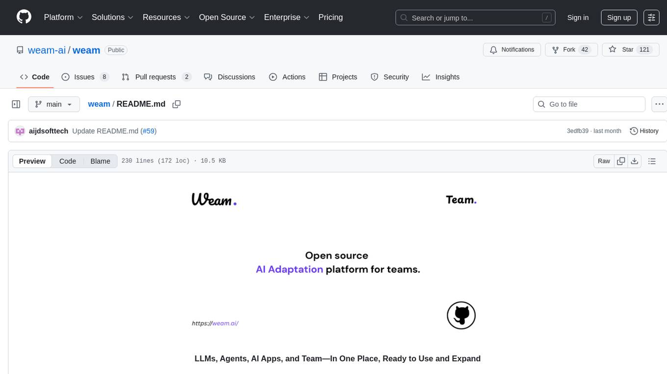Select the Preview view
The width and height of the screenshot is (667, 374).
click(x=32, y=161)
